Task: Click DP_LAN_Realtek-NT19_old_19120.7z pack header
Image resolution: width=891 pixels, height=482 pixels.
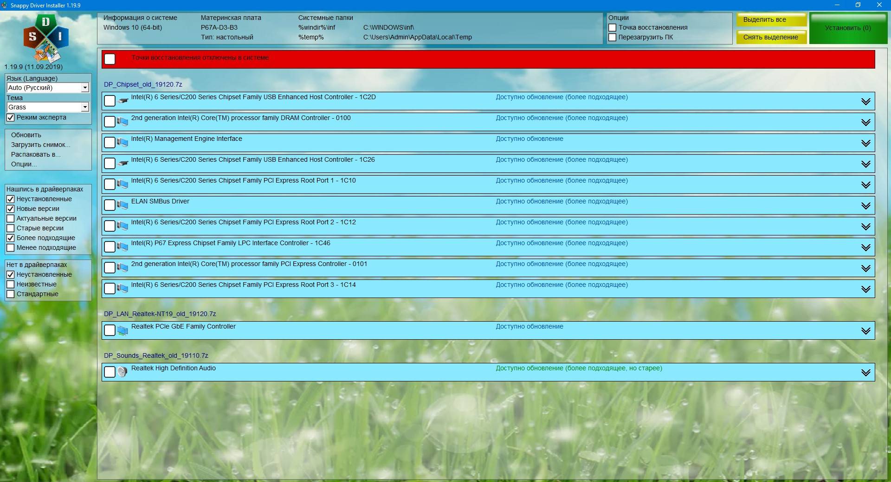Action: point(160,314)
